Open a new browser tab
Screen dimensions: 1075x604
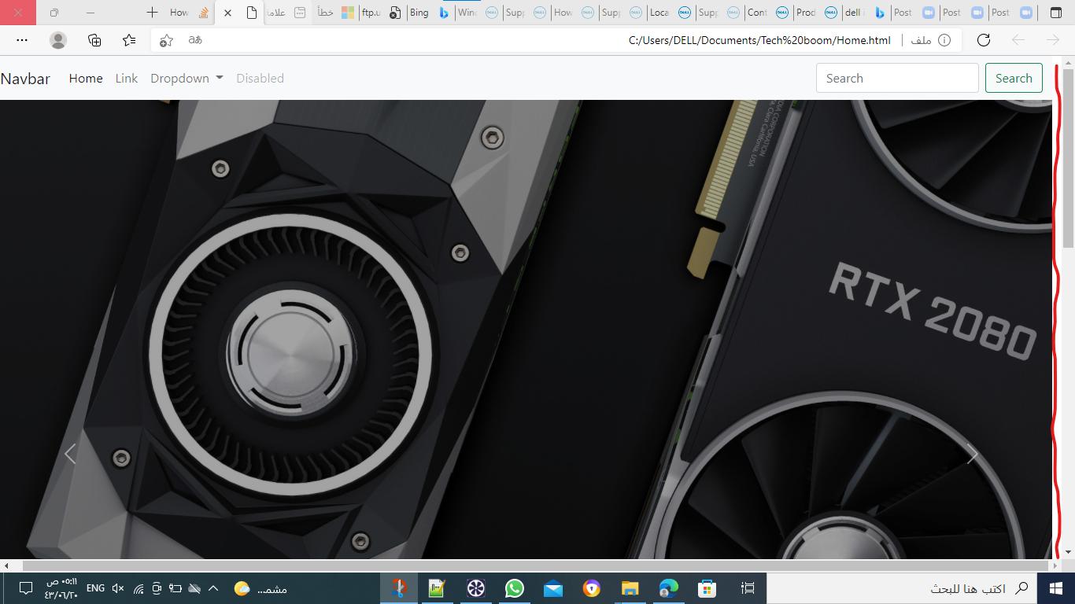(152, 13)
